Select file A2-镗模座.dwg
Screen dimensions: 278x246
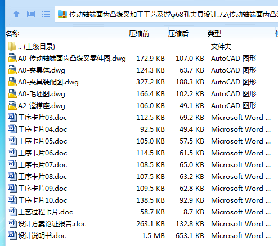click(x=42, y=106)
